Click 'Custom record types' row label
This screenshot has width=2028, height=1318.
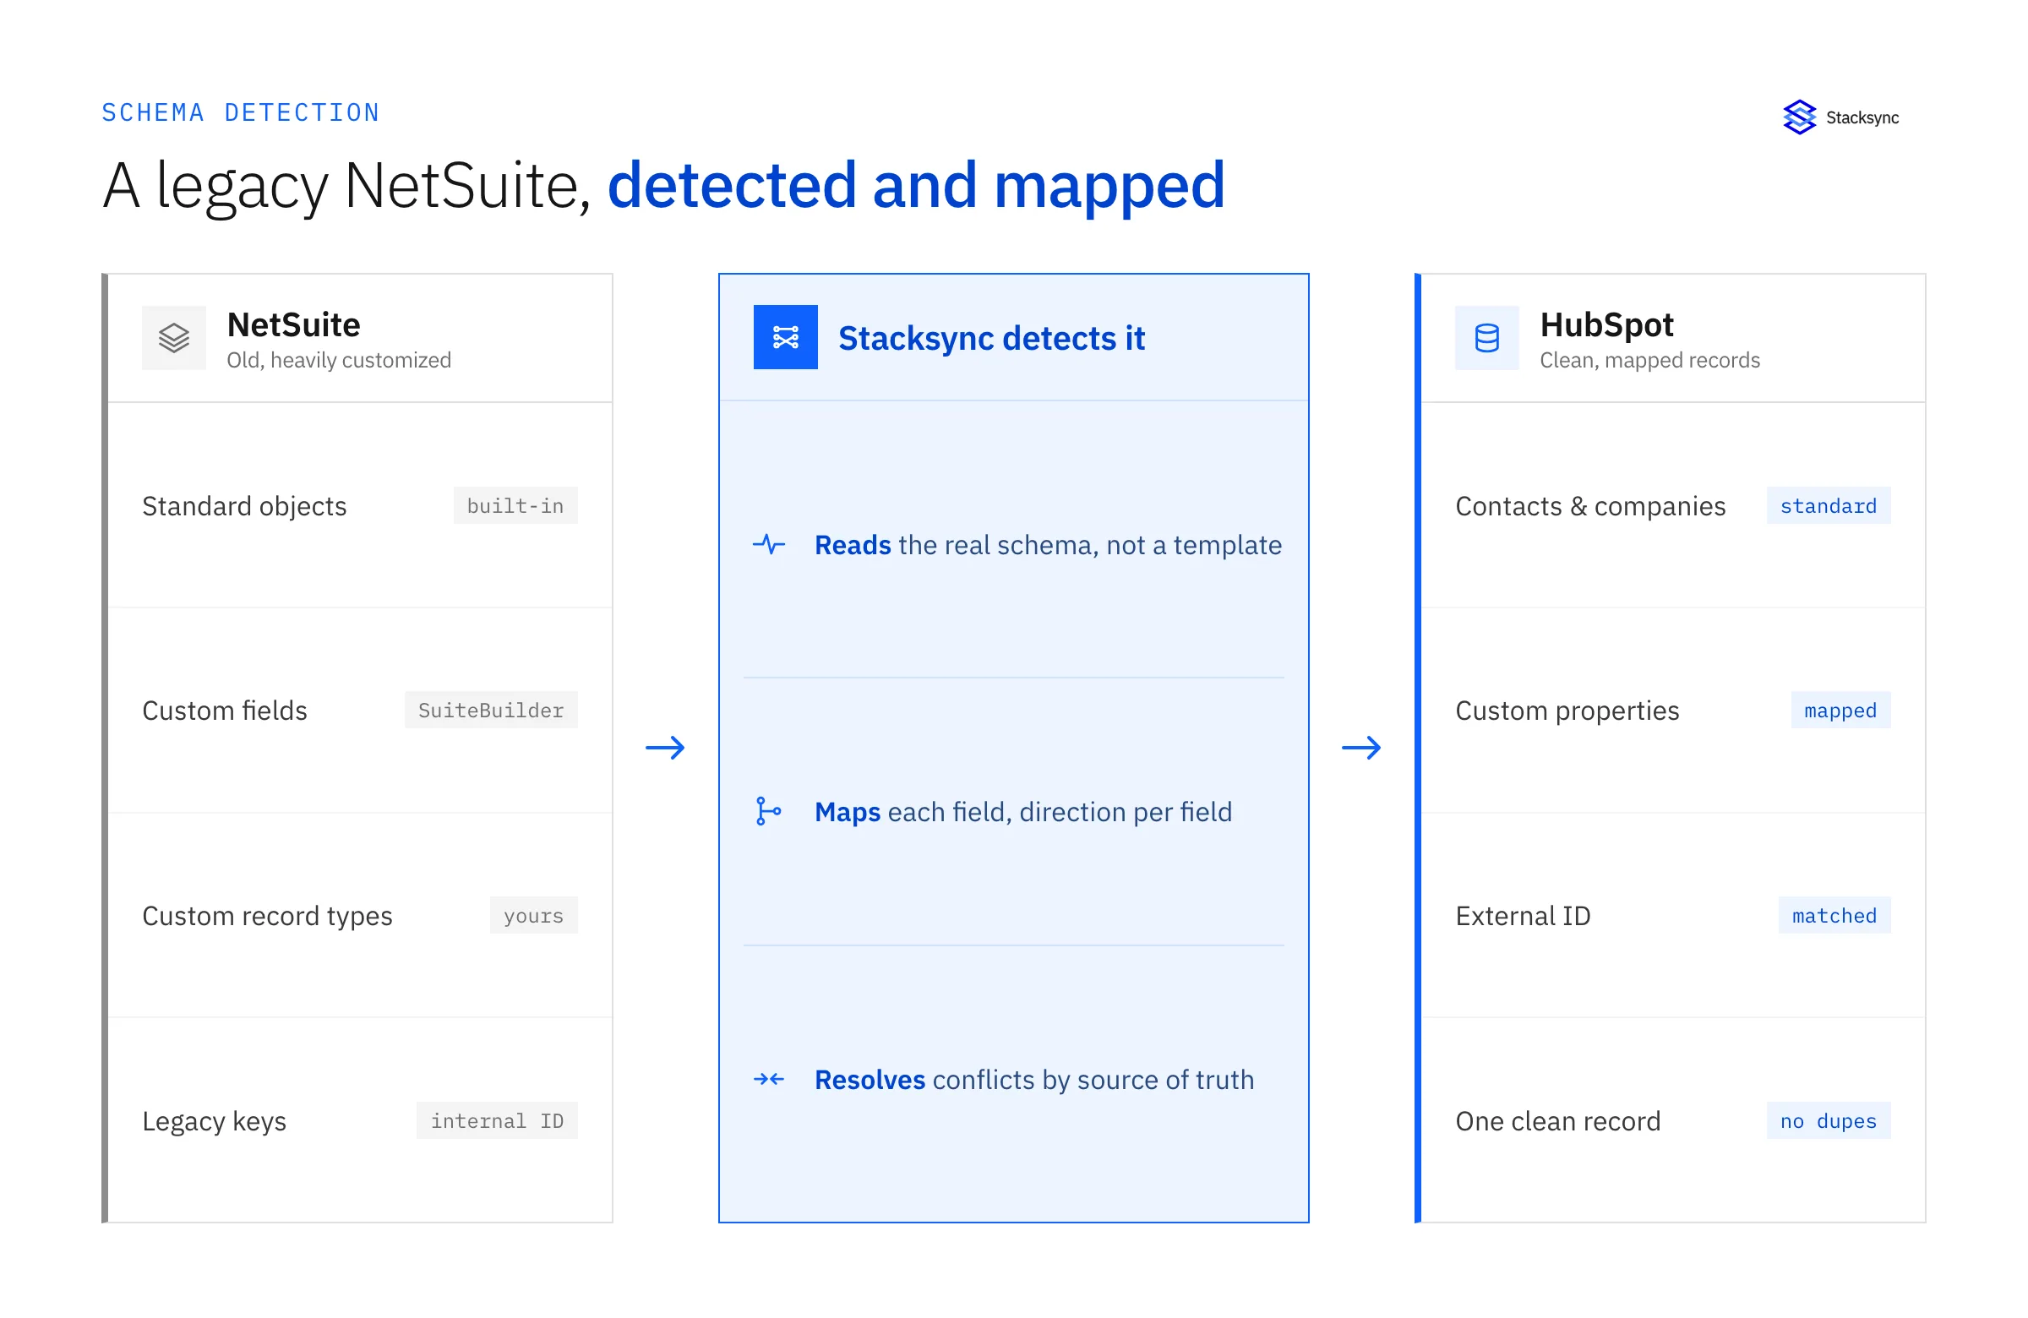click(268, 916)
